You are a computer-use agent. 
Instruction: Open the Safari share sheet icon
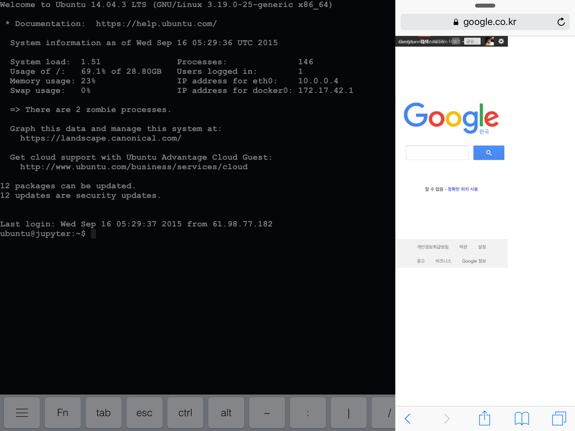click(x=484, y=418)
